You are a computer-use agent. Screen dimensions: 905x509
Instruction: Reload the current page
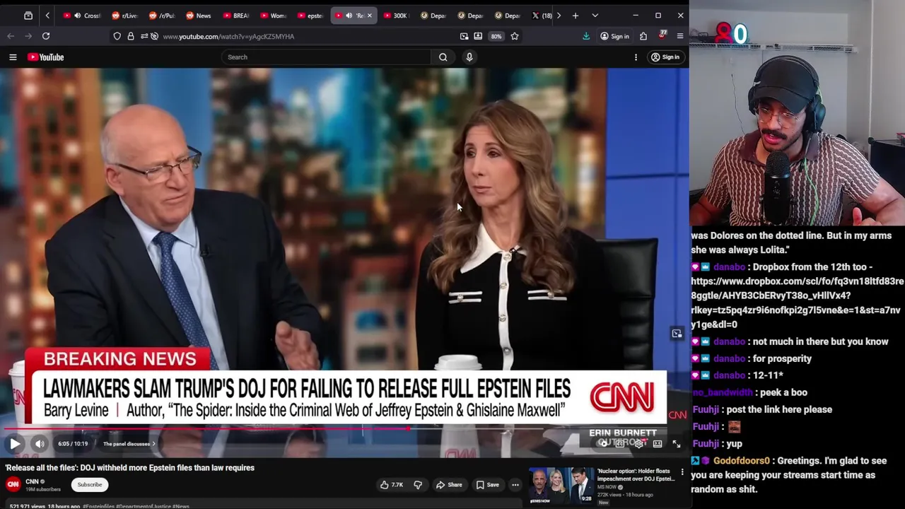(x=45, y=36)
